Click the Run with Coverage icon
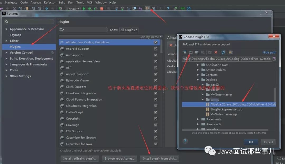This screenshot has width=285, height=164. point(96,8)
